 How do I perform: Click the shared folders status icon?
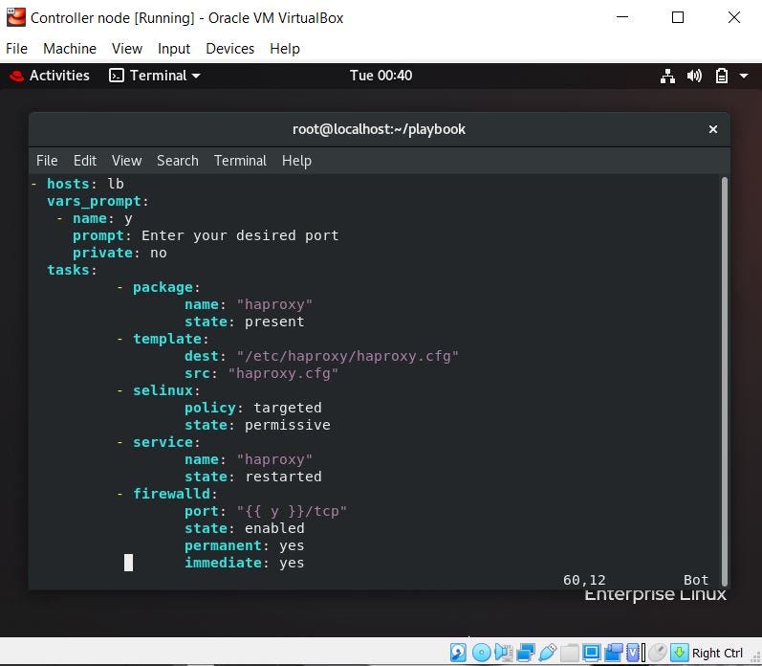click(x=570, y=653)
